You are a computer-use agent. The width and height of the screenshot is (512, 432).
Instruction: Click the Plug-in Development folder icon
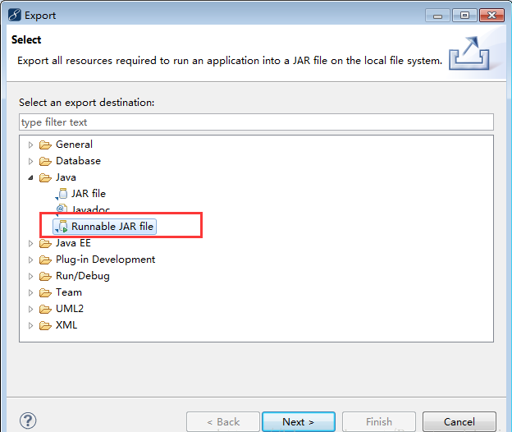45,260
